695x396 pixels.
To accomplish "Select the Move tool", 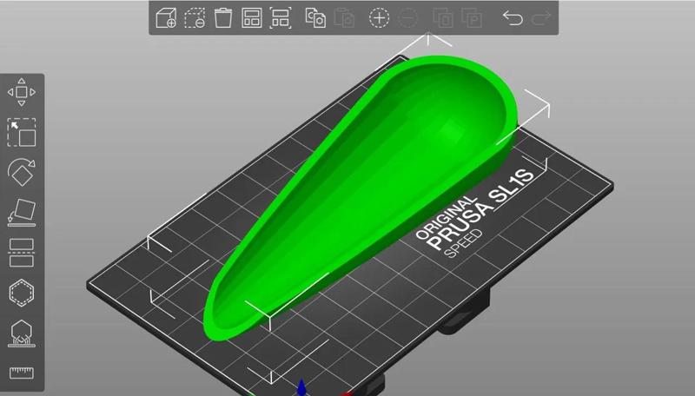I will point(21,92).
